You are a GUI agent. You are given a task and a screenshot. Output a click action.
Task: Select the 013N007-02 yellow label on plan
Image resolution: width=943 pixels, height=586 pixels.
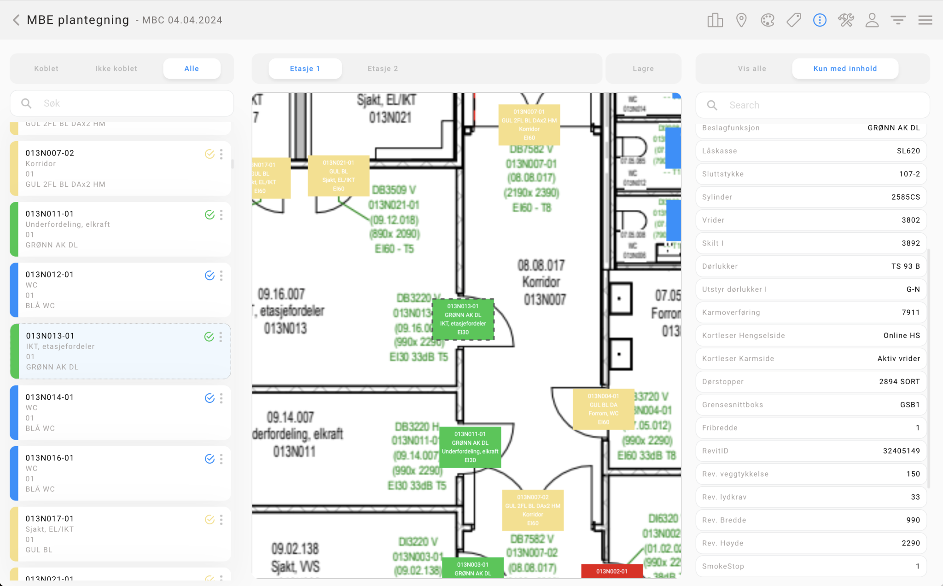coord(533,510)
